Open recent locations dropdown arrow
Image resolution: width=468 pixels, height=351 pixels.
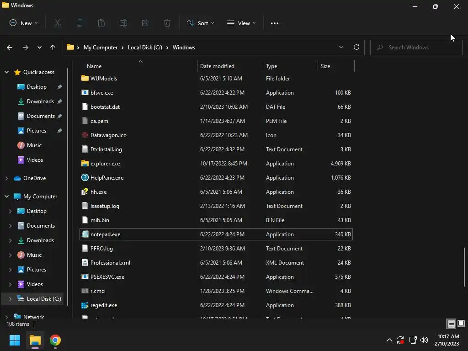coord(39,48)
